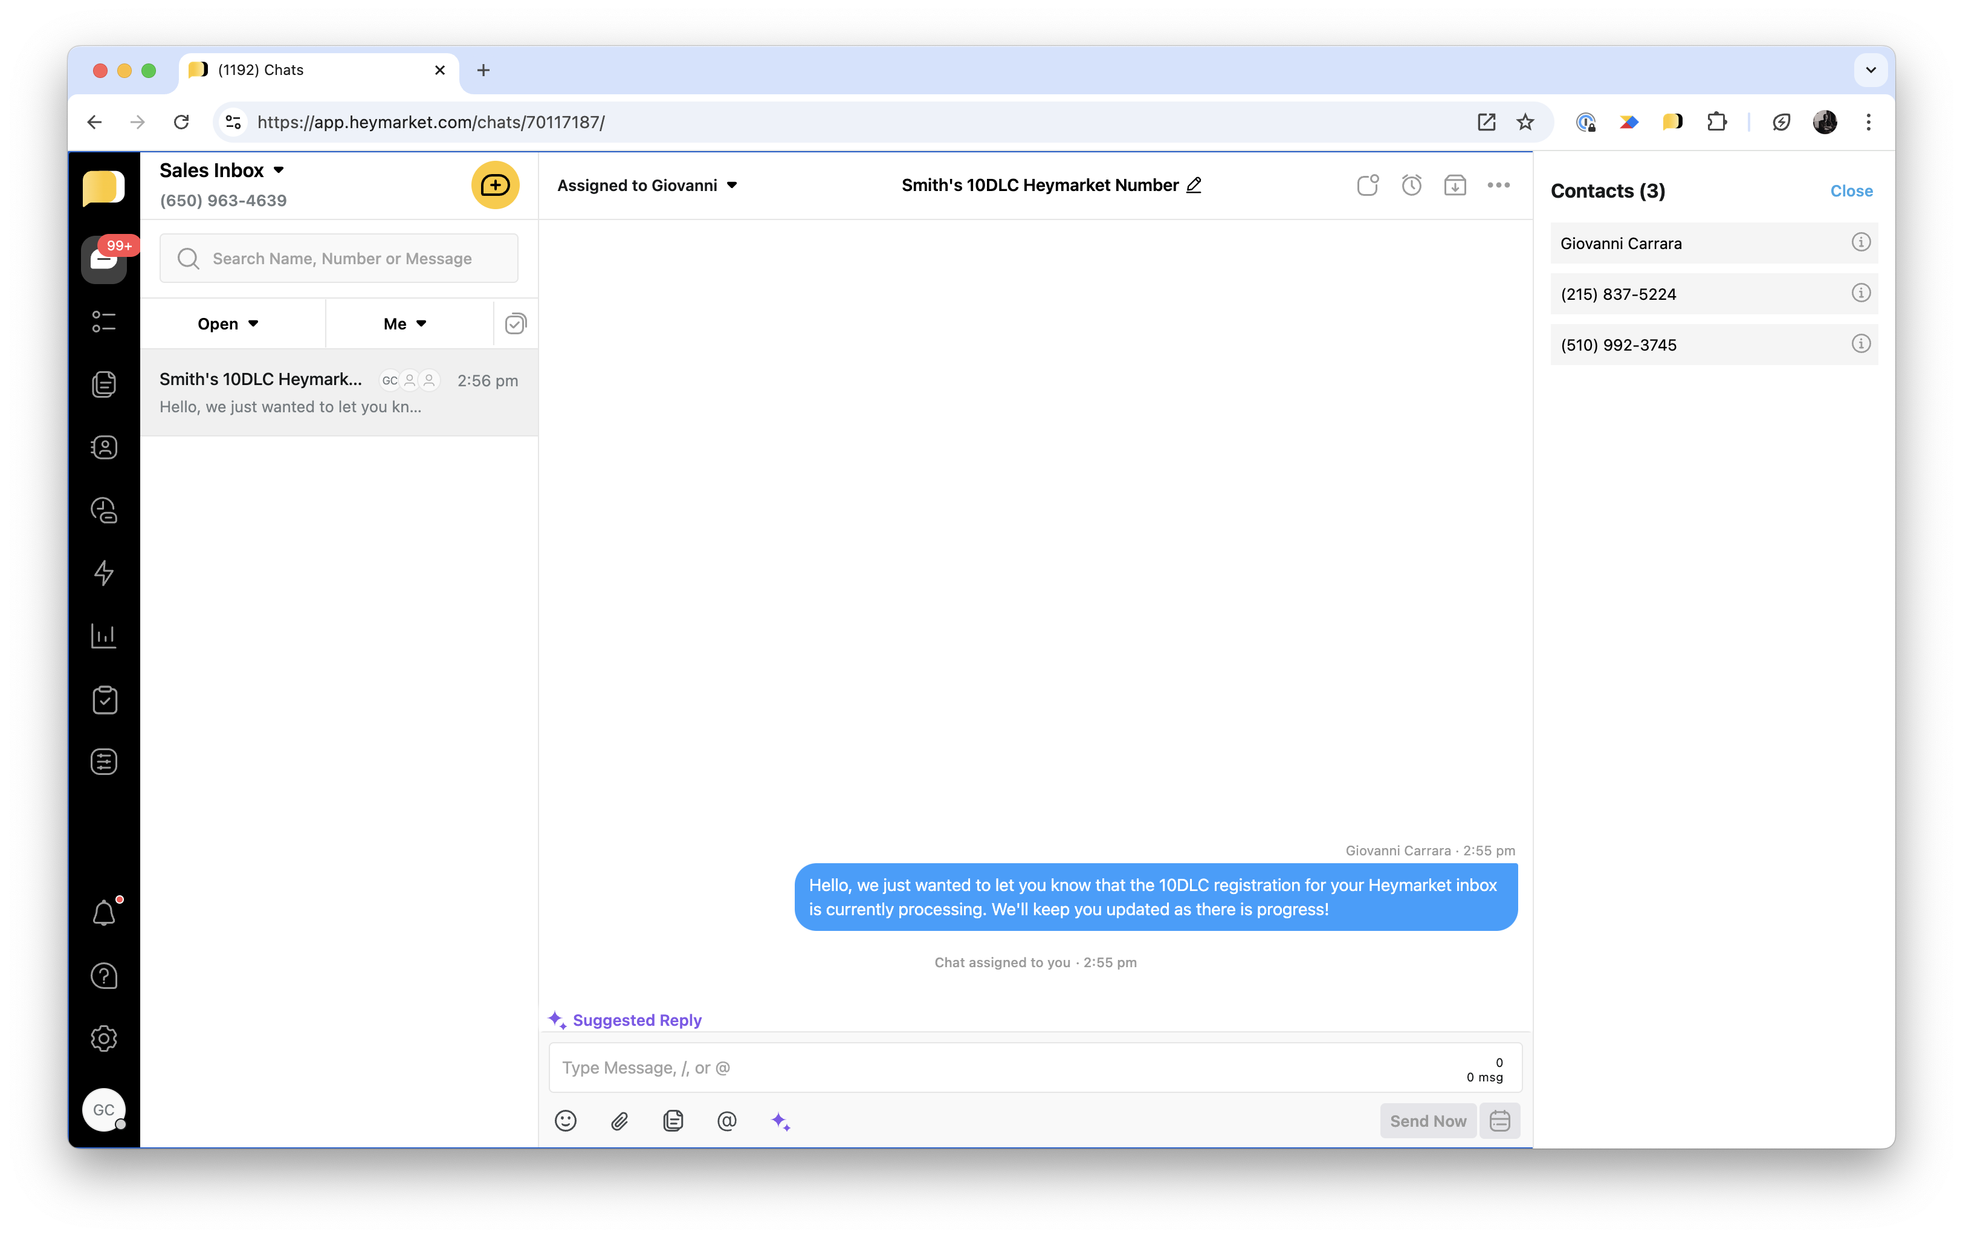Open the templates icon in the sidebar
This screenshot has width=1963, height=1238.
coord(103,384)
